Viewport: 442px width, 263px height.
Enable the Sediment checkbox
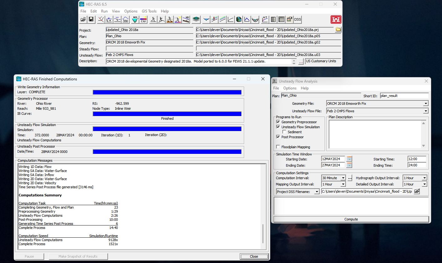284,132
